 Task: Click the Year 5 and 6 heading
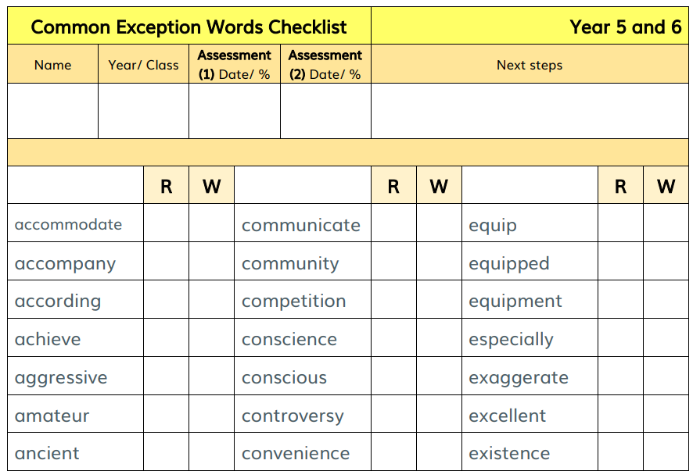coord(625,27)
